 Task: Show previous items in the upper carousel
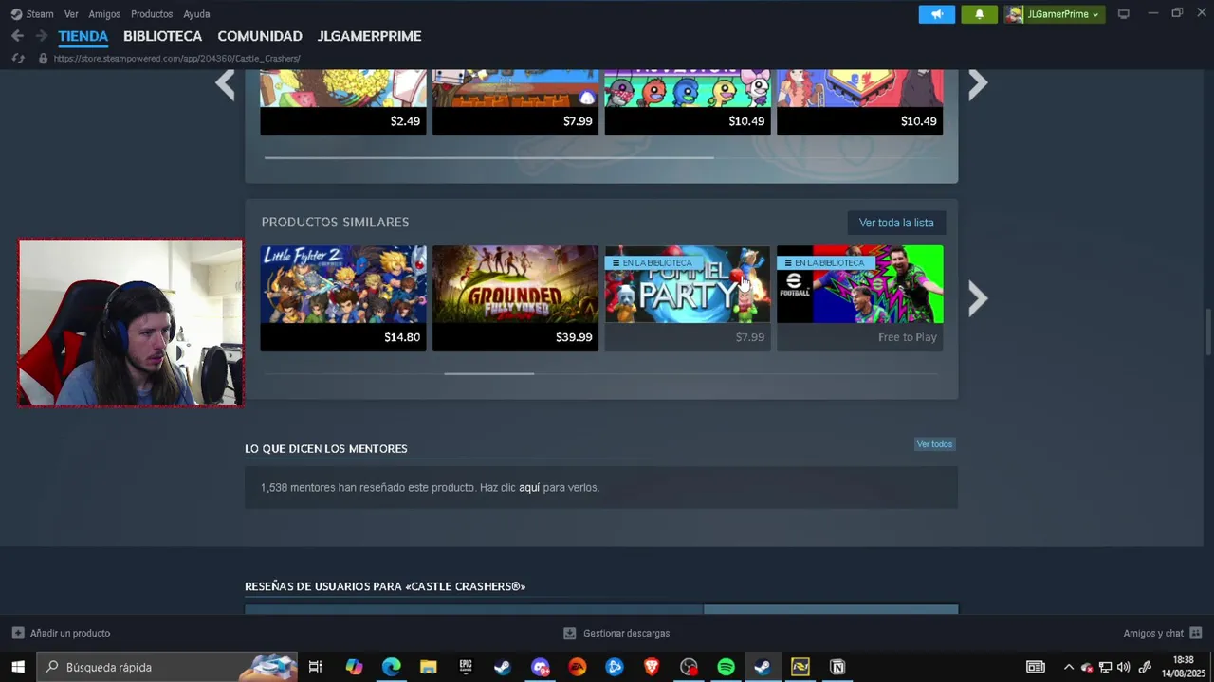coord(225,83)
